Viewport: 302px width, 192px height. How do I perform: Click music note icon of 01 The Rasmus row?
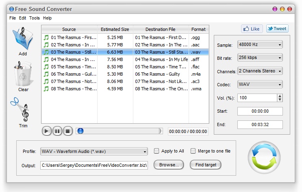pyautogui.click(x=46, y=37)
